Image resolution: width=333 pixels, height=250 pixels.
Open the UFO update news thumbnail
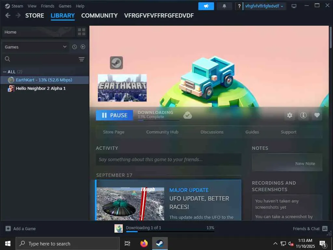pyautogui.click(x=130, y=204)
